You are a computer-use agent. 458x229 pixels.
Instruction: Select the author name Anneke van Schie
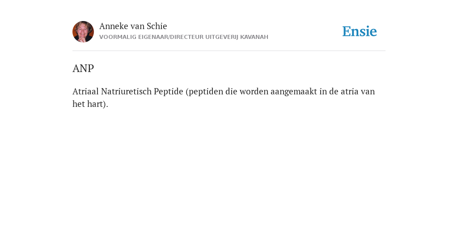(x=133, y=26)
